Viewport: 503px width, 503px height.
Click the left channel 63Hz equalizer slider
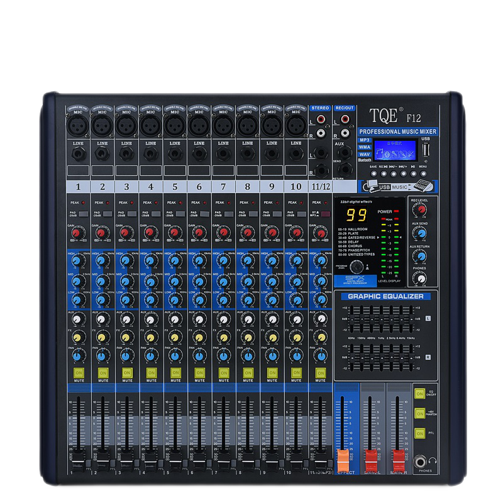pos(351,319)
